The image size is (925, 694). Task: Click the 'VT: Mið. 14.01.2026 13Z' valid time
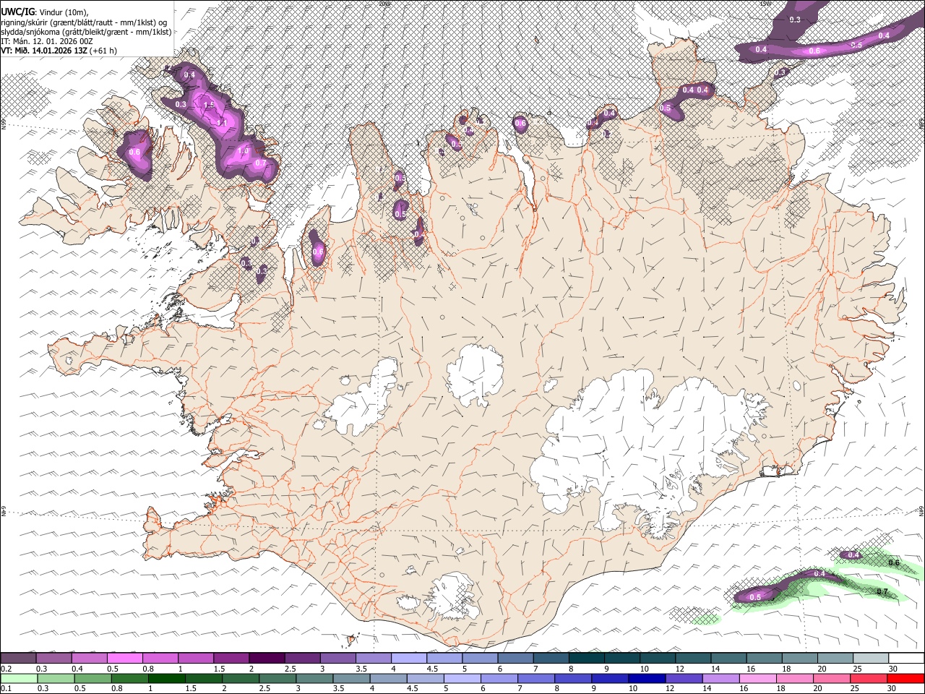(45, 51)
